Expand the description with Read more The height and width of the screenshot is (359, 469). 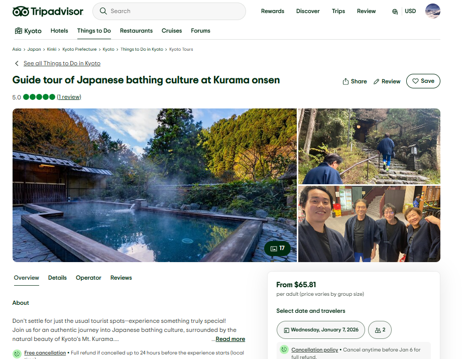[x=230, y=339]
